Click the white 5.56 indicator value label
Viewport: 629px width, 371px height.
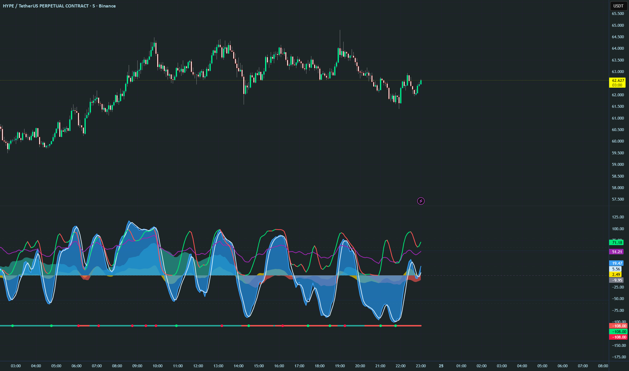pos(616,269)
